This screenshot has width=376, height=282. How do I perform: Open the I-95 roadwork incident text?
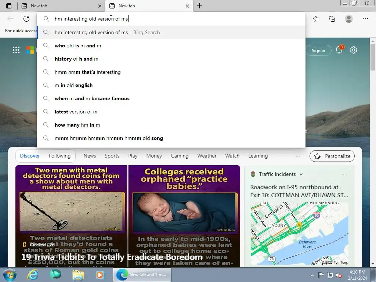299,191
